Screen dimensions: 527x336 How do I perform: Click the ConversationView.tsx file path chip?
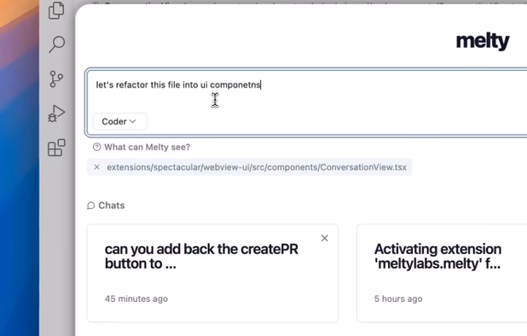point(249,167)
